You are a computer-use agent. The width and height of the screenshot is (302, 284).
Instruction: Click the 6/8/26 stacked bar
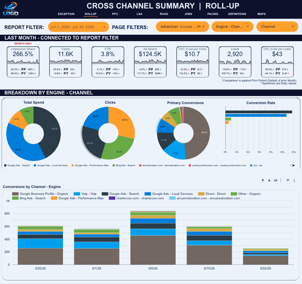(153, 238)
